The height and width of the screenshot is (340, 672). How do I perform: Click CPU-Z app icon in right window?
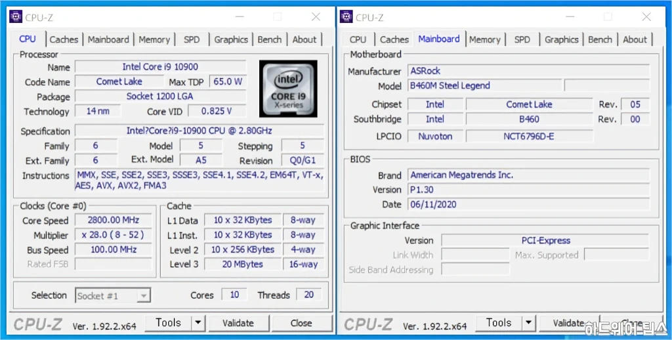pos(346,16)
